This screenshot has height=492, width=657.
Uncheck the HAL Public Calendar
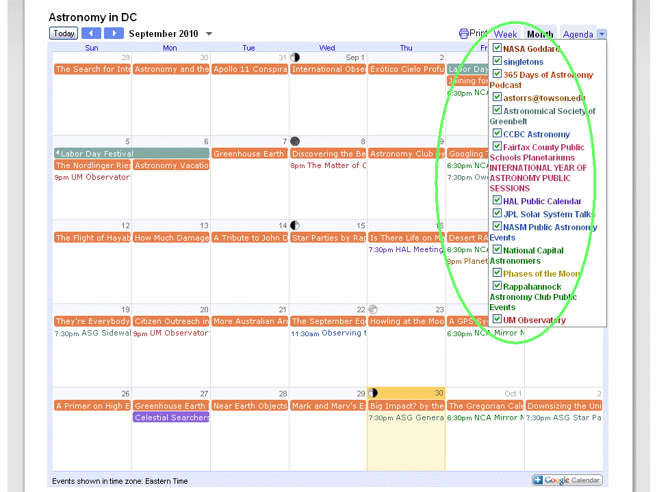[497, 200]
